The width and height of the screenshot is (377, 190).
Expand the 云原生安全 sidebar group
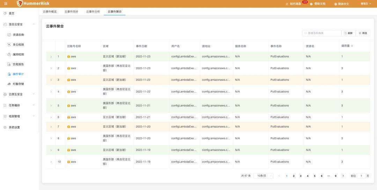[x=34, y=94]
